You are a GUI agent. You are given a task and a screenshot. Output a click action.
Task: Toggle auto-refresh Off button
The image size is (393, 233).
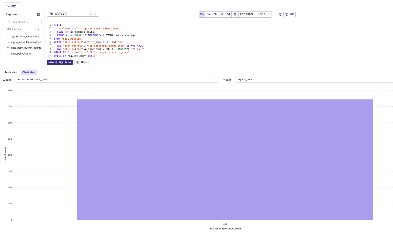click(289, 14)
